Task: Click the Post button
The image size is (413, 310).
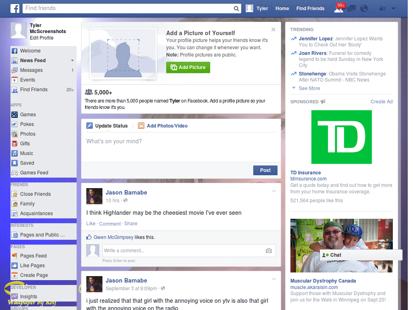Action: click(265, 170)
